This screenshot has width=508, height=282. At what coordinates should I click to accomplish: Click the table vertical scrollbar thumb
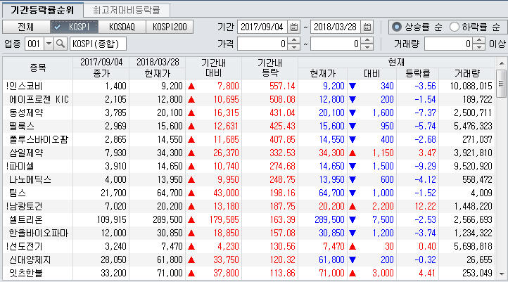point(502,84)
